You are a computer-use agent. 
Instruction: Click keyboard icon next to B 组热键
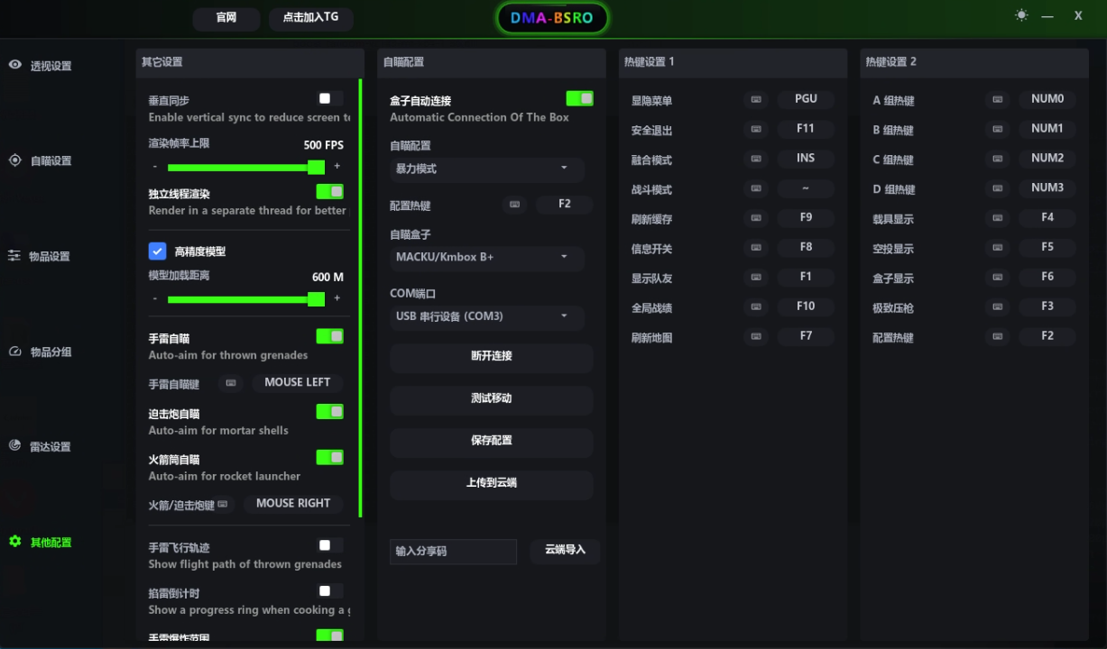click(x=998, y=129)
